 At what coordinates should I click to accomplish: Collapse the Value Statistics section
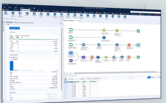click(56, 55)
